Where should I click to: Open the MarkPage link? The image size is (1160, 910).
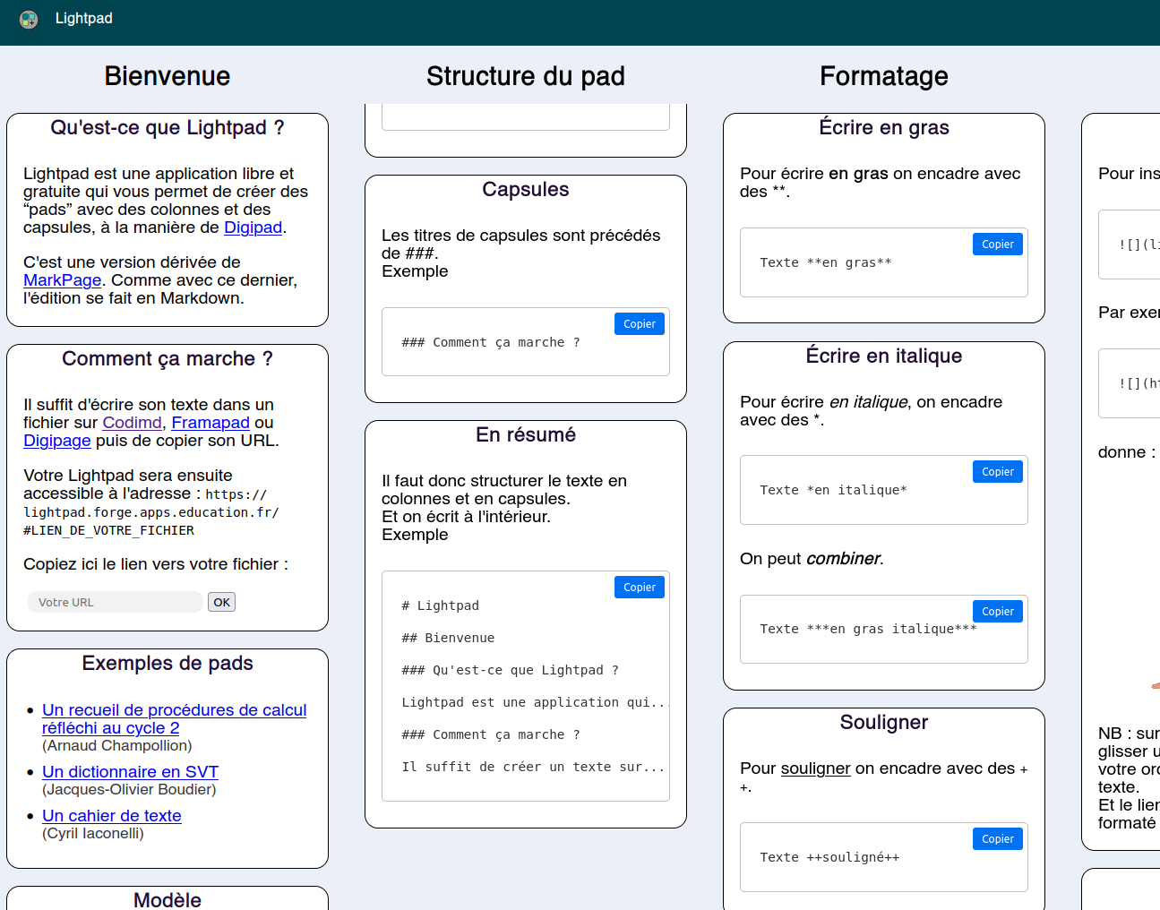click(63, 280)
